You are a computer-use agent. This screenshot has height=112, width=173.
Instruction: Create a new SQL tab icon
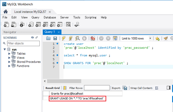(6, 24)
